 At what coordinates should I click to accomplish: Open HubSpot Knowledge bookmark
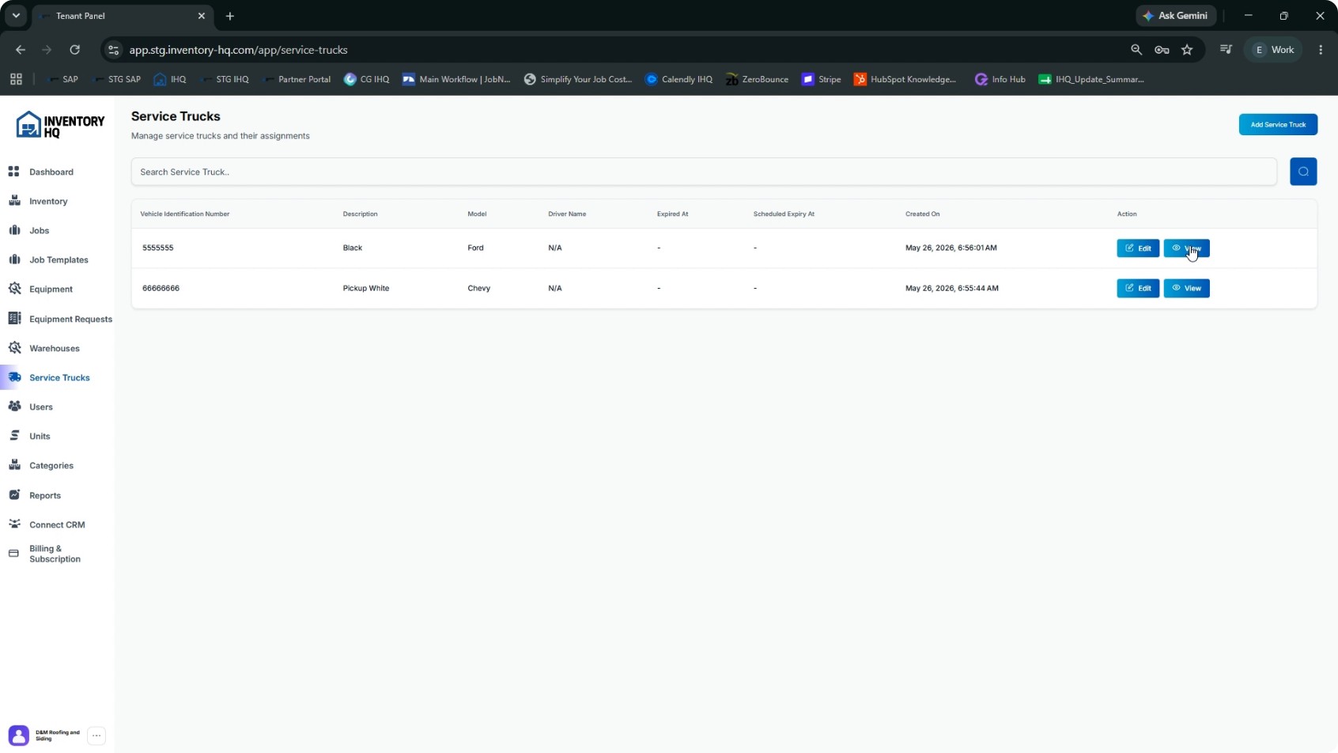coord(905,79)
